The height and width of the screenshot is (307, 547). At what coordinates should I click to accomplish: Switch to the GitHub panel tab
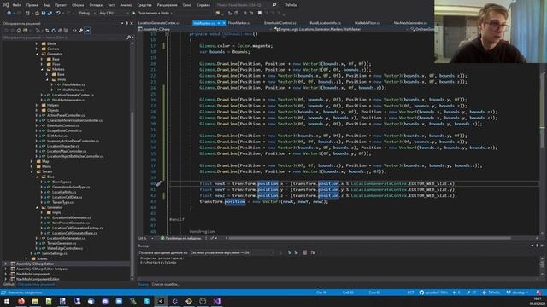[x=9, y=284]
